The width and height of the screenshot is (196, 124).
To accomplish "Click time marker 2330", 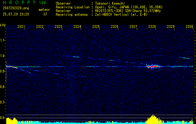I will pos(189,26).
